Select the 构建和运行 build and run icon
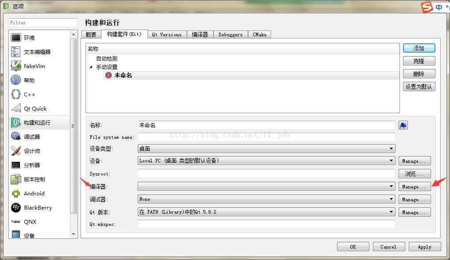Image resolution: width=450 pixels, height=260 pixels. click(16, 122)
